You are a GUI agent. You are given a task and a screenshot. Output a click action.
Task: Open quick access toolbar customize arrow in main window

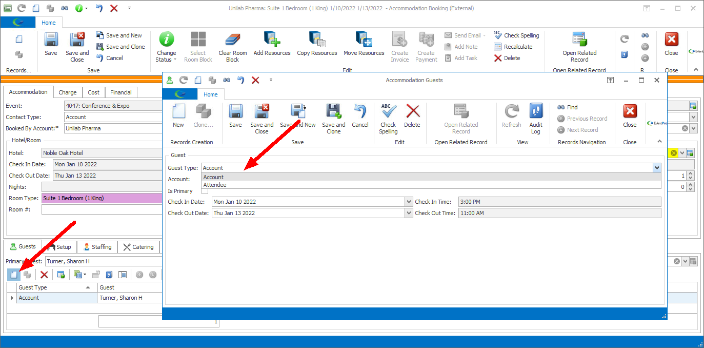129,8
